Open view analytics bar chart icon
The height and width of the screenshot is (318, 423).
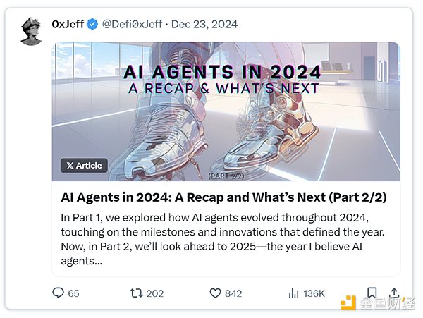coord(294,293)
